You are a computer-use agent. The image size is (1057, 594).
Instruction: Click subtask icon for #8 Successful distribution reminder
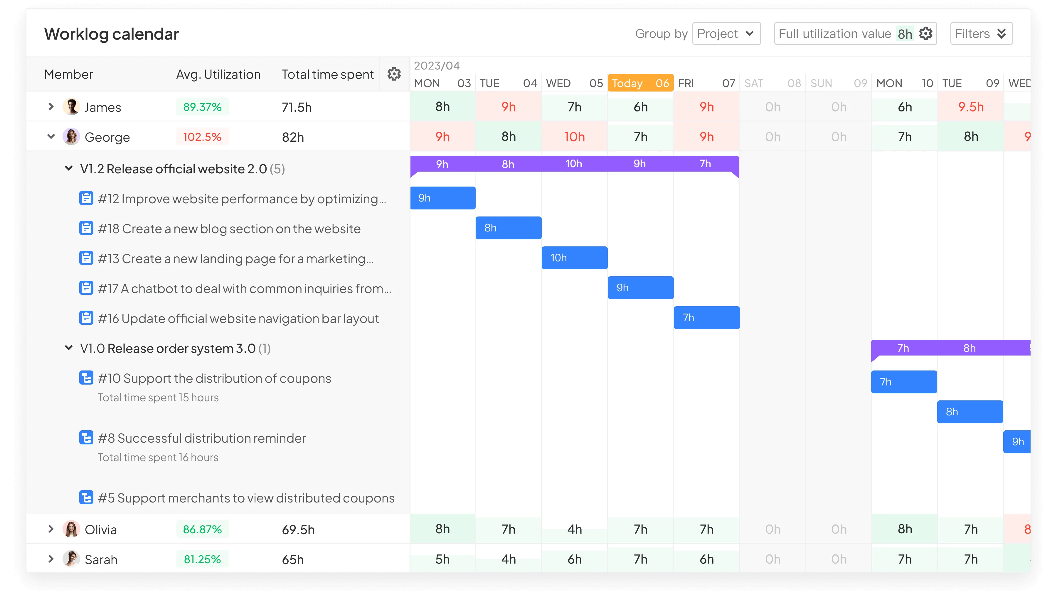86,438
